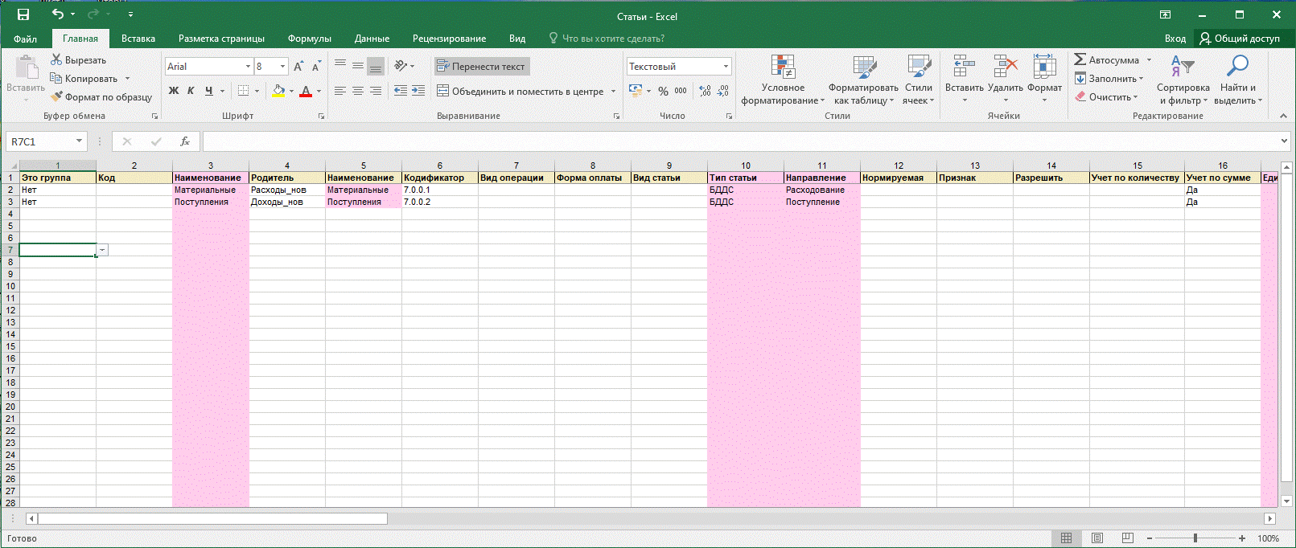Image resolution: width=1296 pixels, height=548 pixels.
Task: Open the Arial font name dropdown
Action: pos(248,67)
